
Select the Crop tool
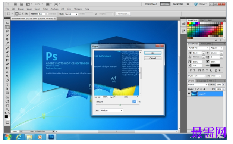click(7, 39)
